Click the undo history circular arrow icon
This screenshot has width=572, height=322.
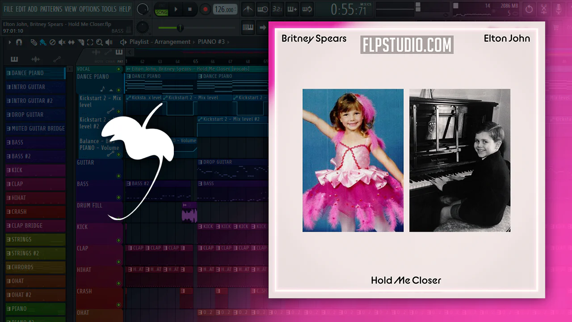coord(529,9)
